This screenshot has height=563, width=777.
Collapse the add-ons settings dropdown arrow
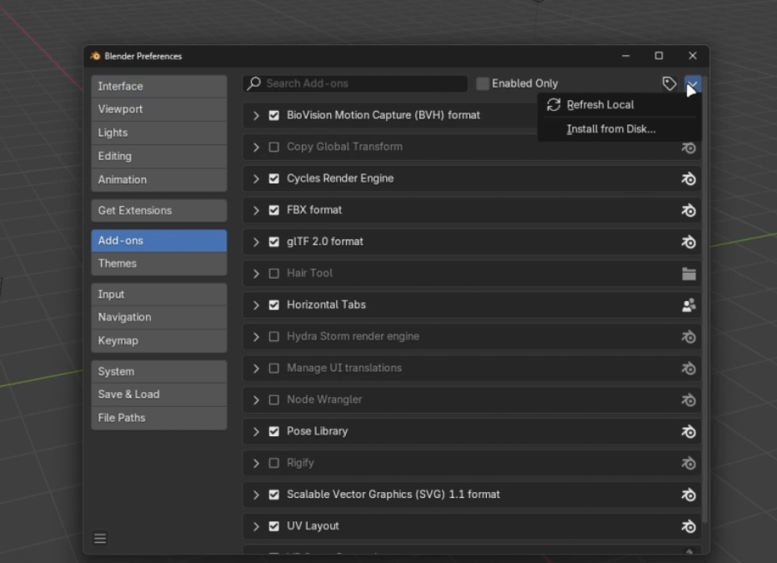point(692,83)
